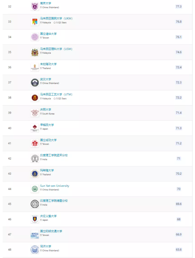
Task: Open the Waseda University logo at rank 40
Action: coord(35,128)
